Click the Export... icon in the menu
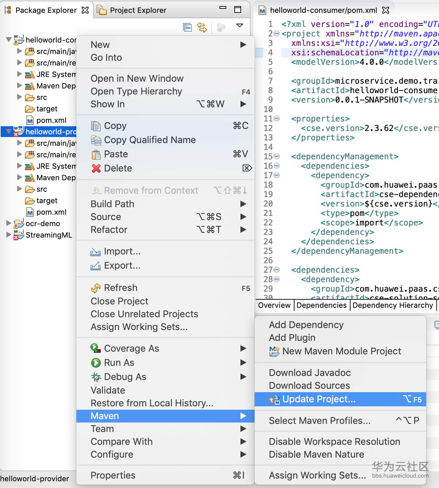The height and width of the screenshot is (488, 439). (x=96, y=266)
